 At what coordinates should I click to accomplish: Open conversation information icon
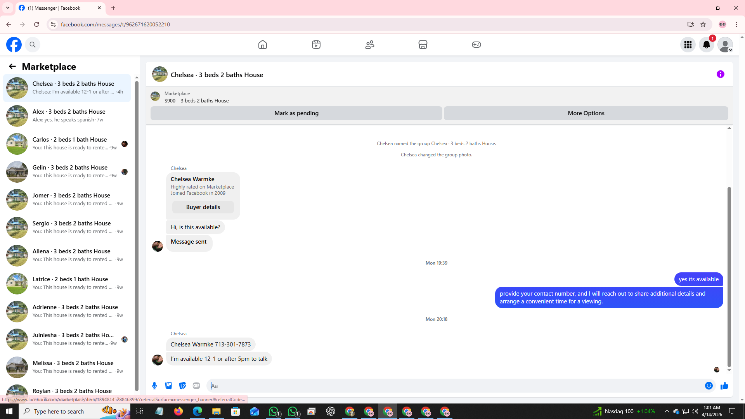[720, 74]
